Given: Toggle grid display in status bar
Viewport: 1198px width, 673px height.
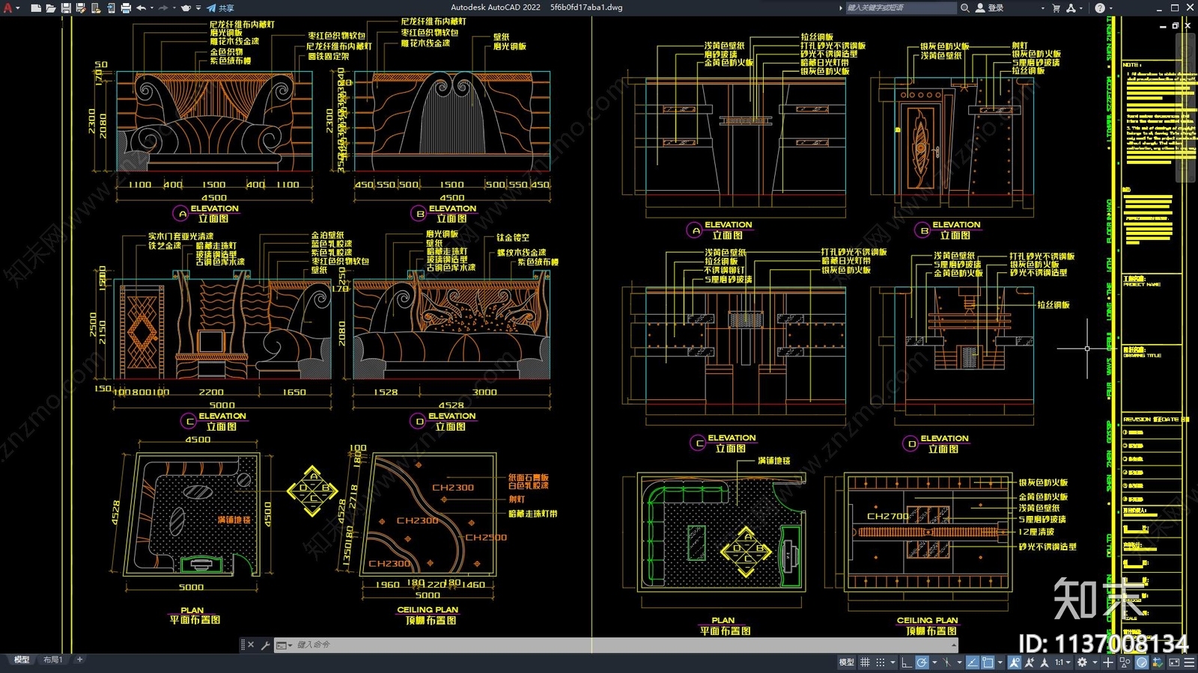Looking at the screenshot, I should [x=865, y=663].
